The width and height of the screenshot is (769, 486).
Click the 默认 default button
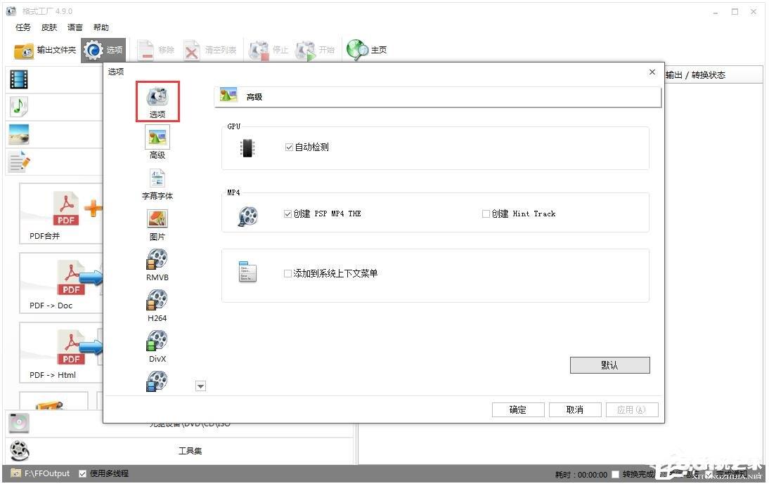(609, 365)
